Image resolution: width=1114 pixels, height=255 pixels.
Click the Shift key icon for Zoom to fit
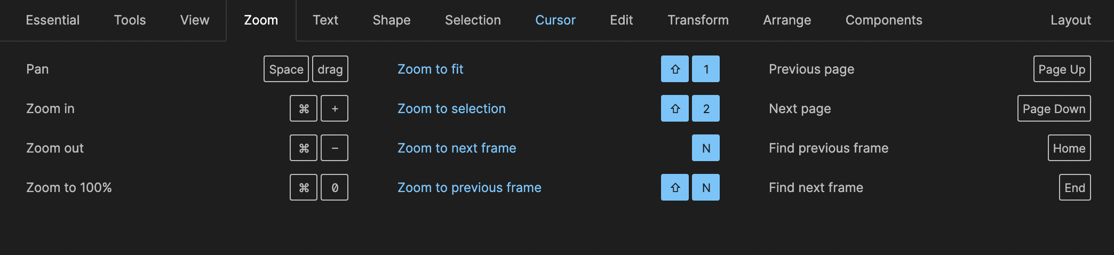tap(675, 69)
